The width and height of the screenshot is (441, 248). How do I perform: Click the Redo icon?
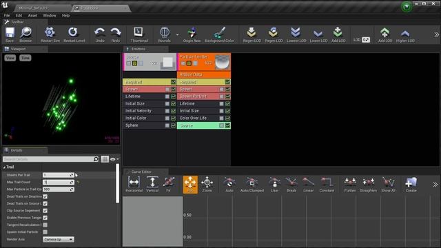[116, 34]
